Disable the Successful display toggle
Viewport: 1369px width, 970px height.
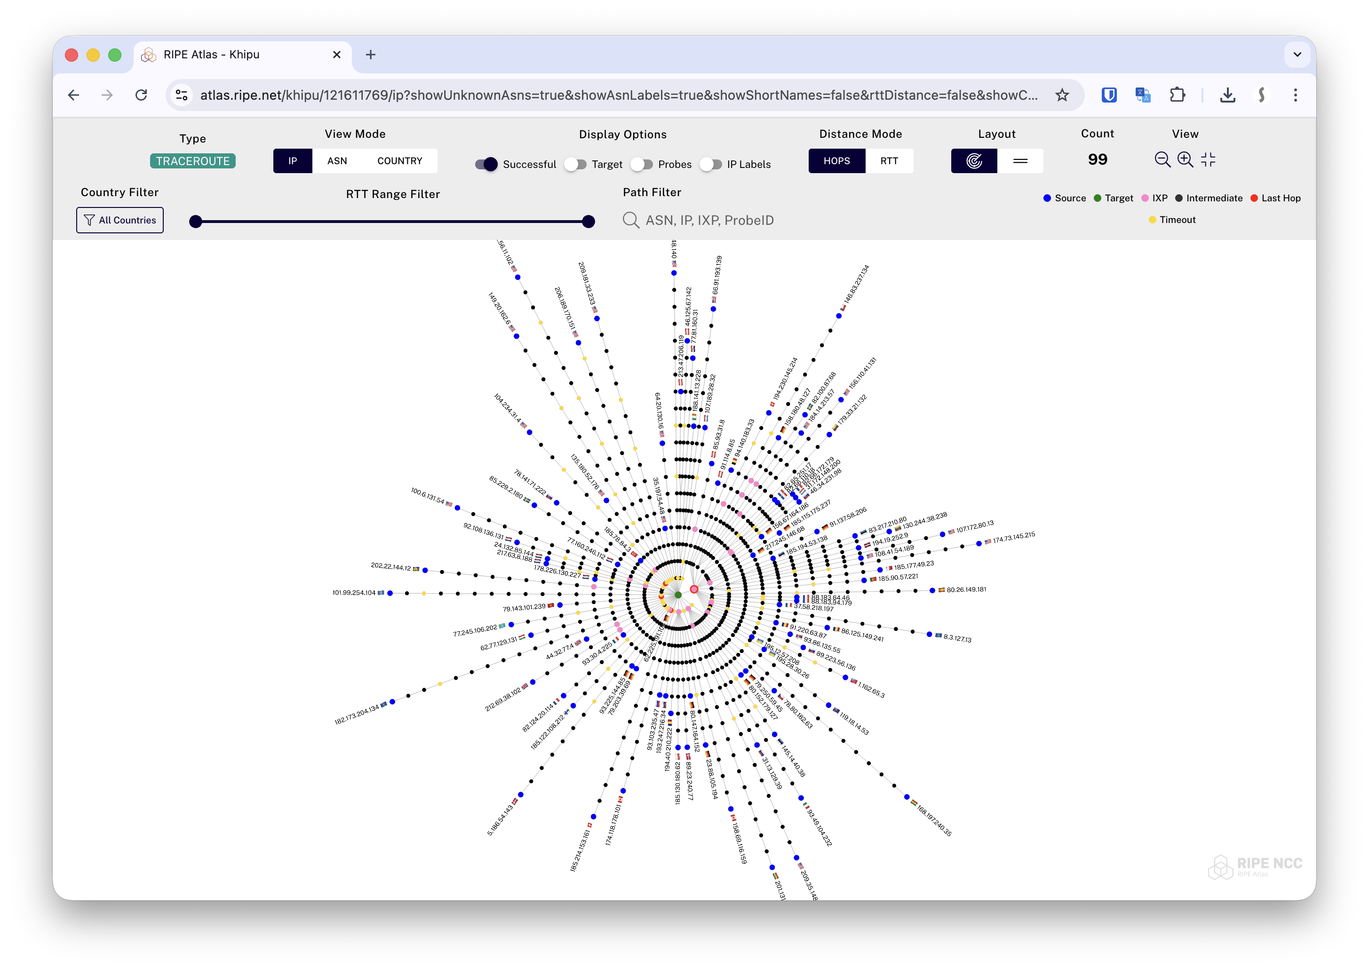point(487,164)
